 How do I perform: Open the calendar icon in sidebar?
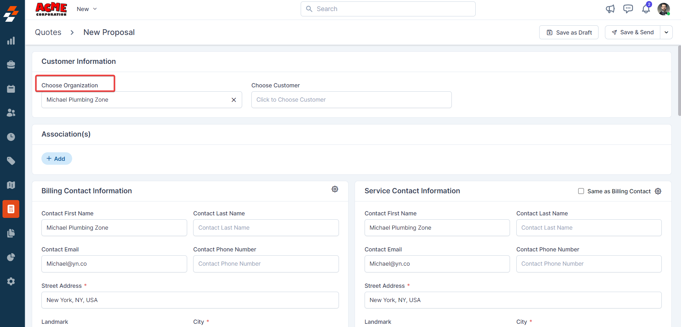11,89
